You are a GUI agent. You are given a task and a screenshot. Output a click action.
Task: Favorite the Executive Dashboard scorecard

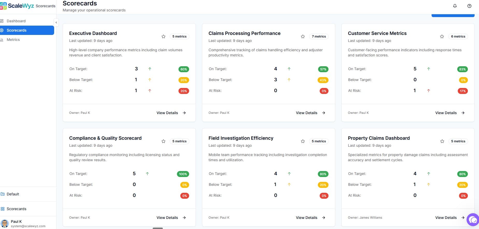pos(163,36)
